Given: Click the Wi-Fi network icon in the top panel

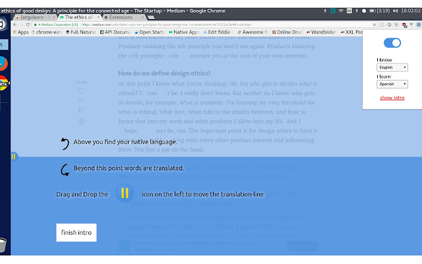Looking at the screenshot, I should (341, 11).
